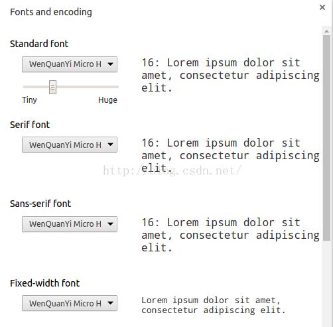
Task: Click the Fixed-width font heading
Action: [45, 283]
